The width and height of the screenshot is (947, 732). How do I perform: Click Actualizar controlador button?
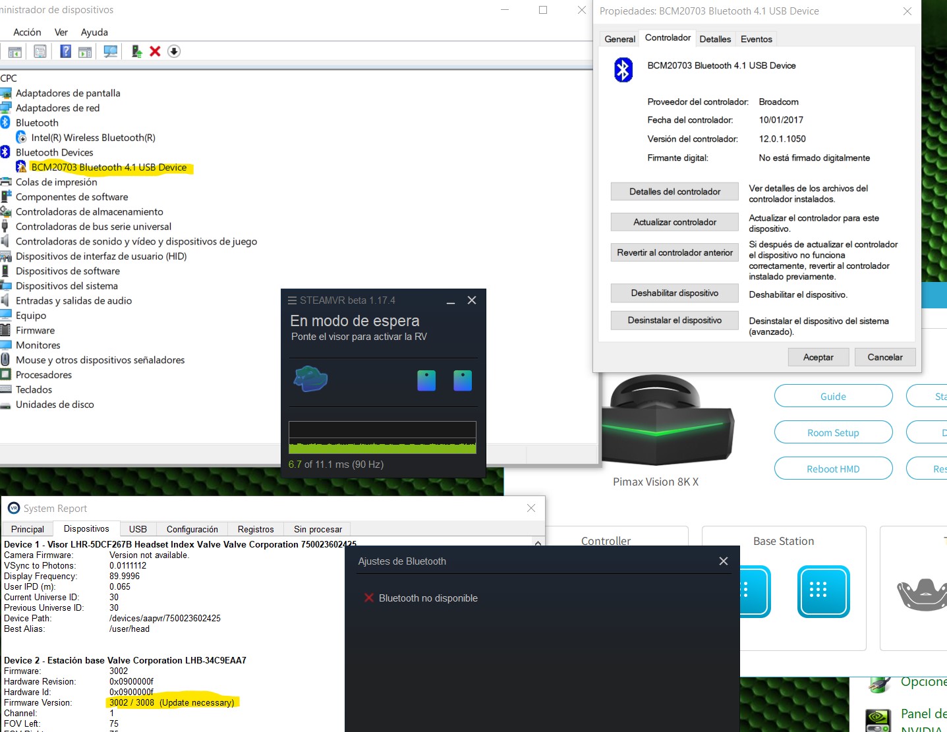pyautogui.click(x=675, y=222)
